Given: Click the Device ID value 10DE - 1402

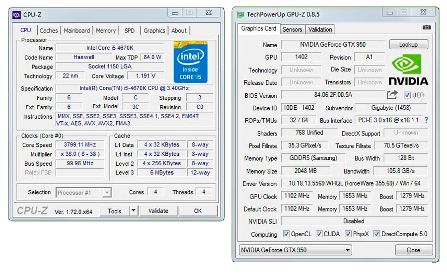Looking at the screenshot, I should (298, 108).
